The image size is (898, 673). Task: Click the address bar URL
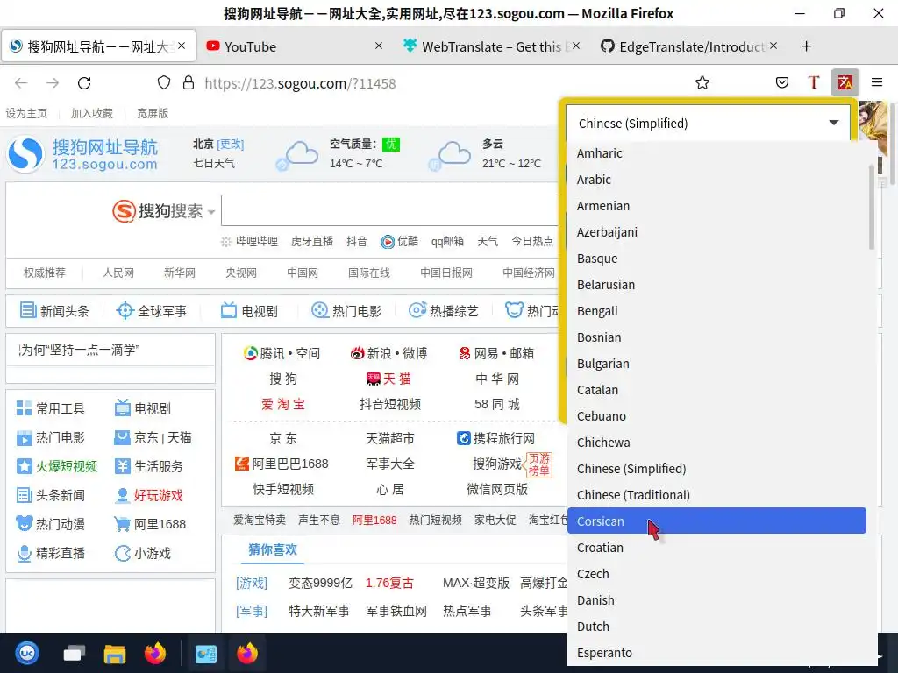click(300, 83)
